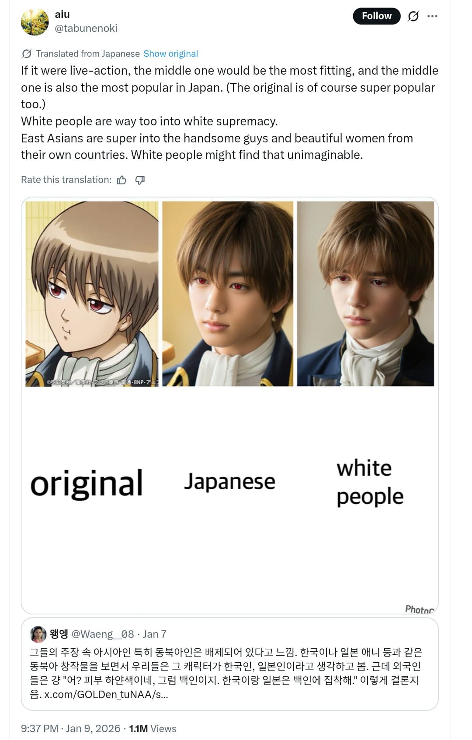Click the @Waeng__08 handle in quoted tweet
Screen dimensions: 472x740
tap(103, 634)
